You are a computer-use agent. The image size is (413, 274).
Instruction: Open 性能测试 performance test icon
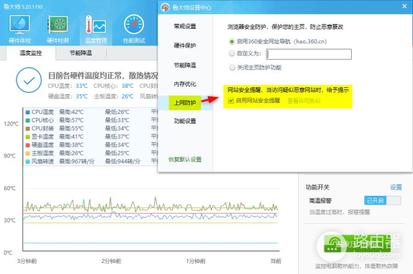[134, 29]
